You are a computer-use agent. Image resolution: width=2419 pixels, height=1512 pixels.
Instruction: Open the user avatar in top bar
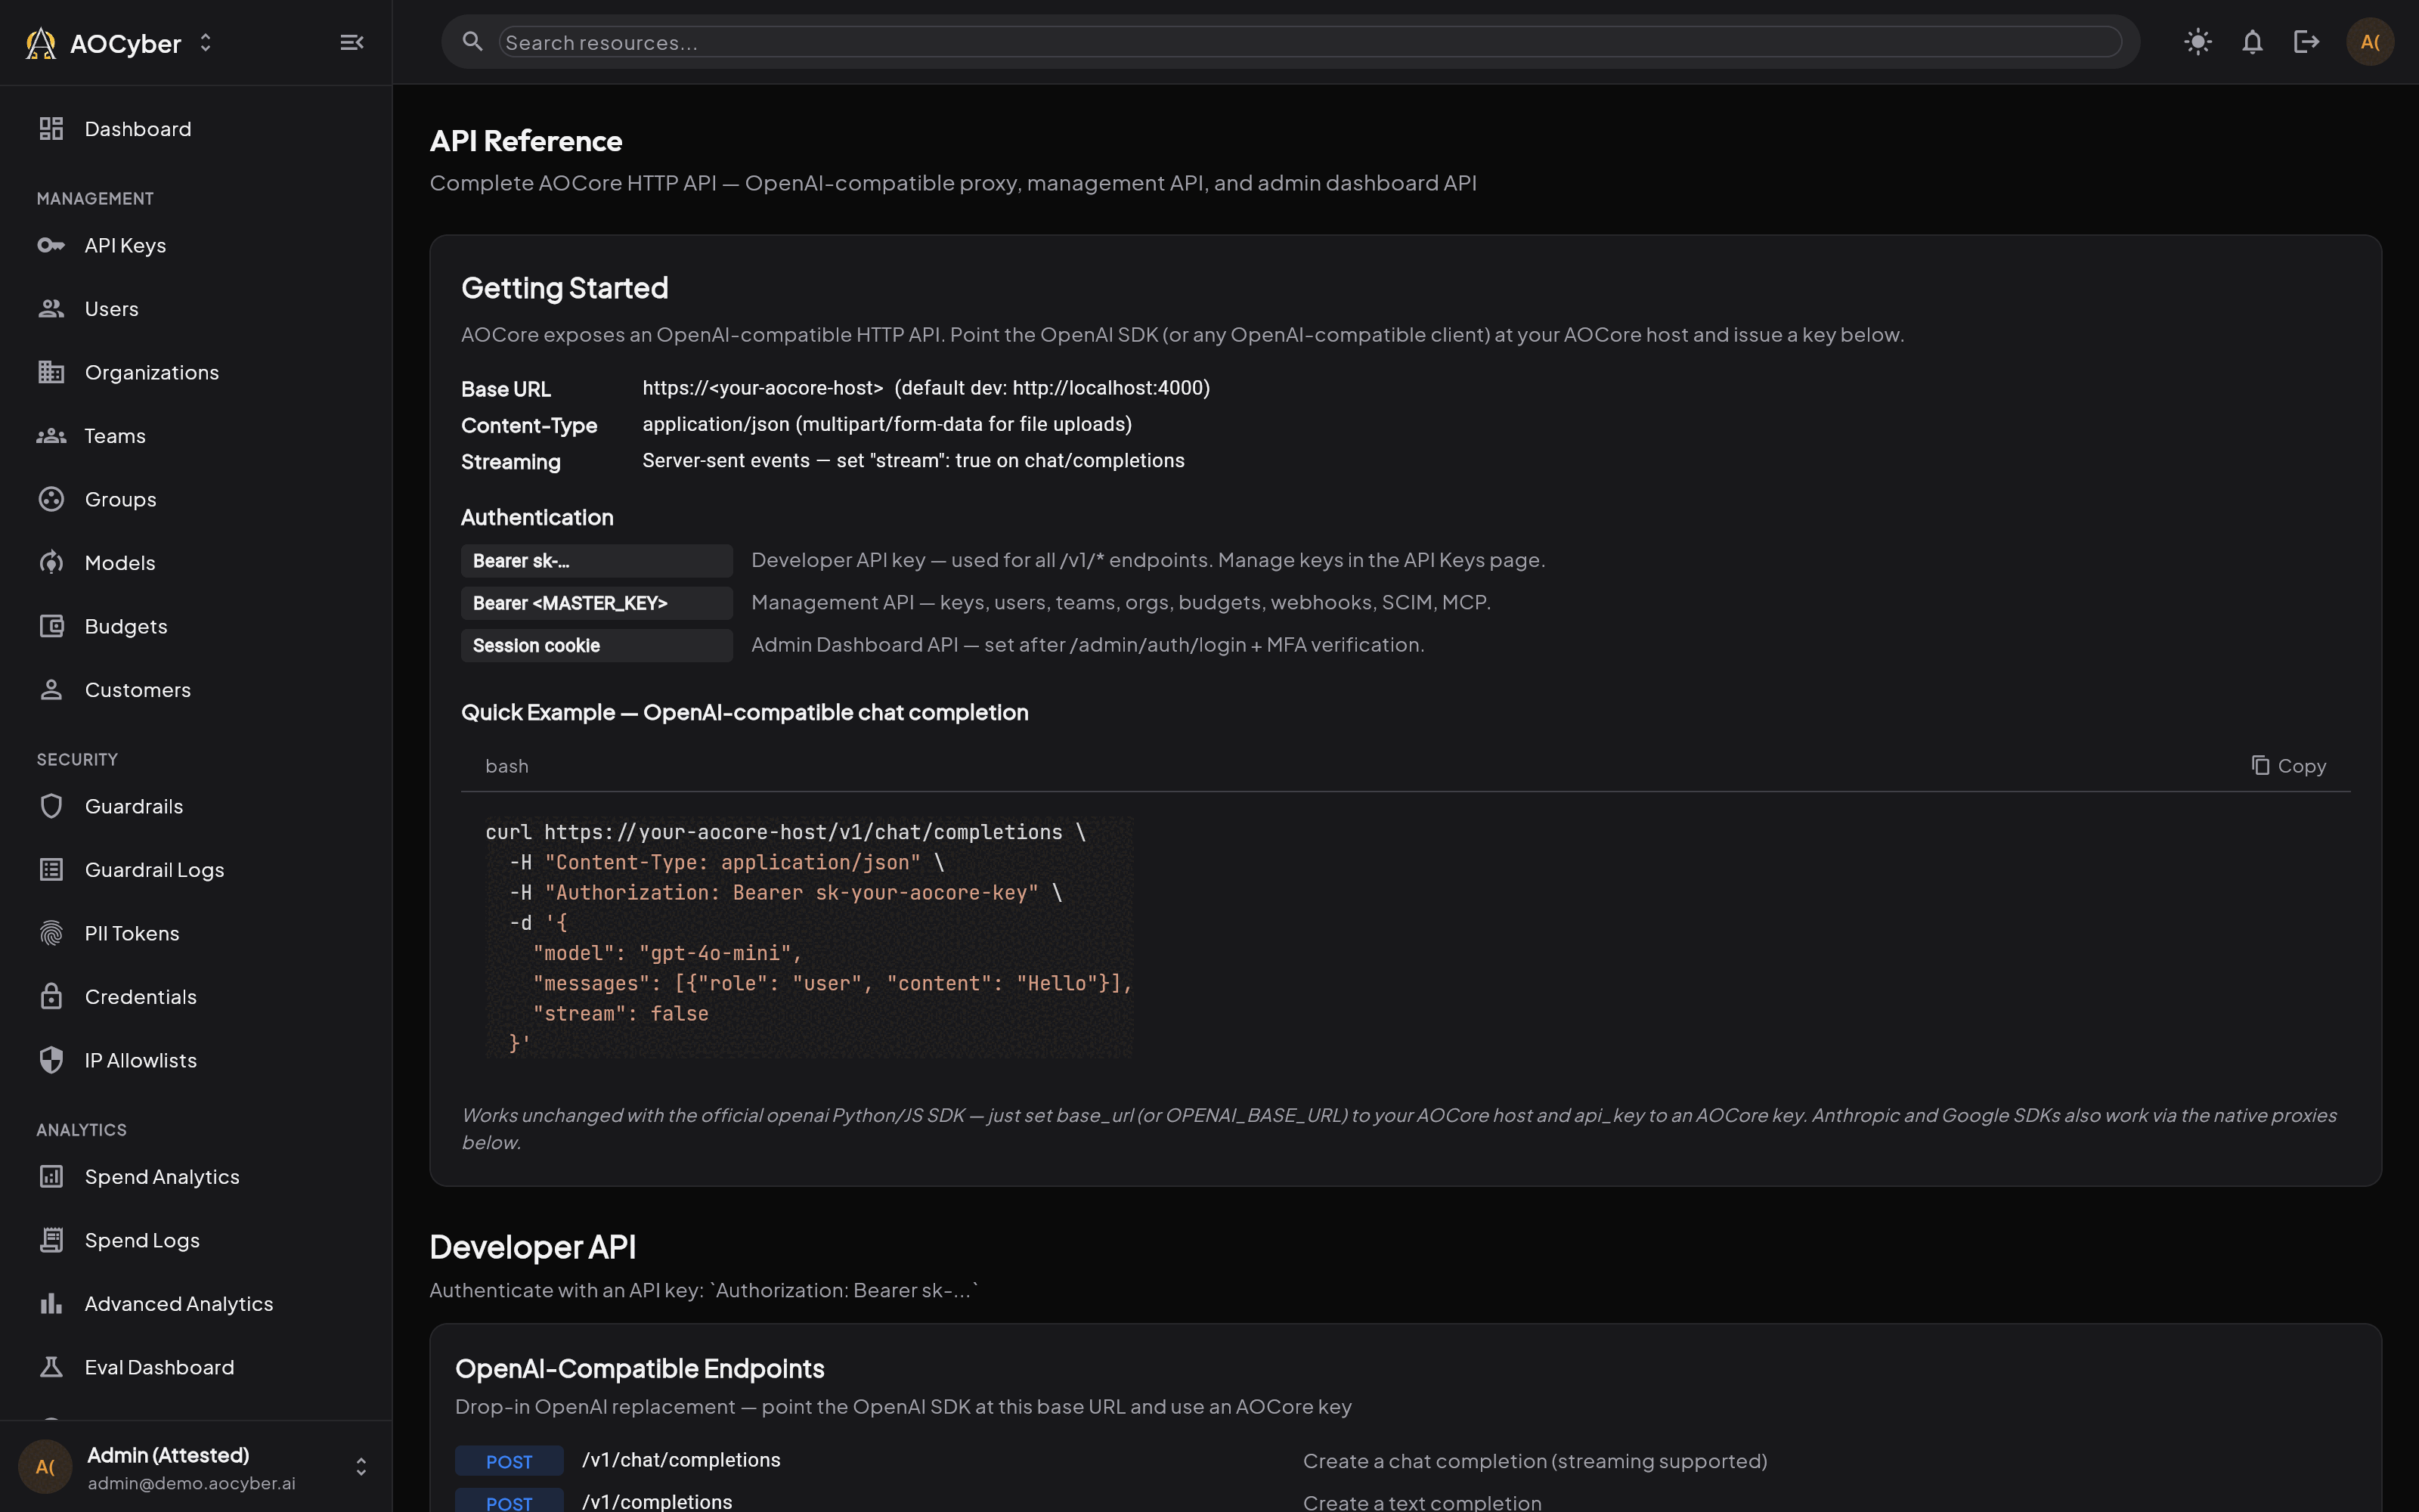(x=2370, y=42)
